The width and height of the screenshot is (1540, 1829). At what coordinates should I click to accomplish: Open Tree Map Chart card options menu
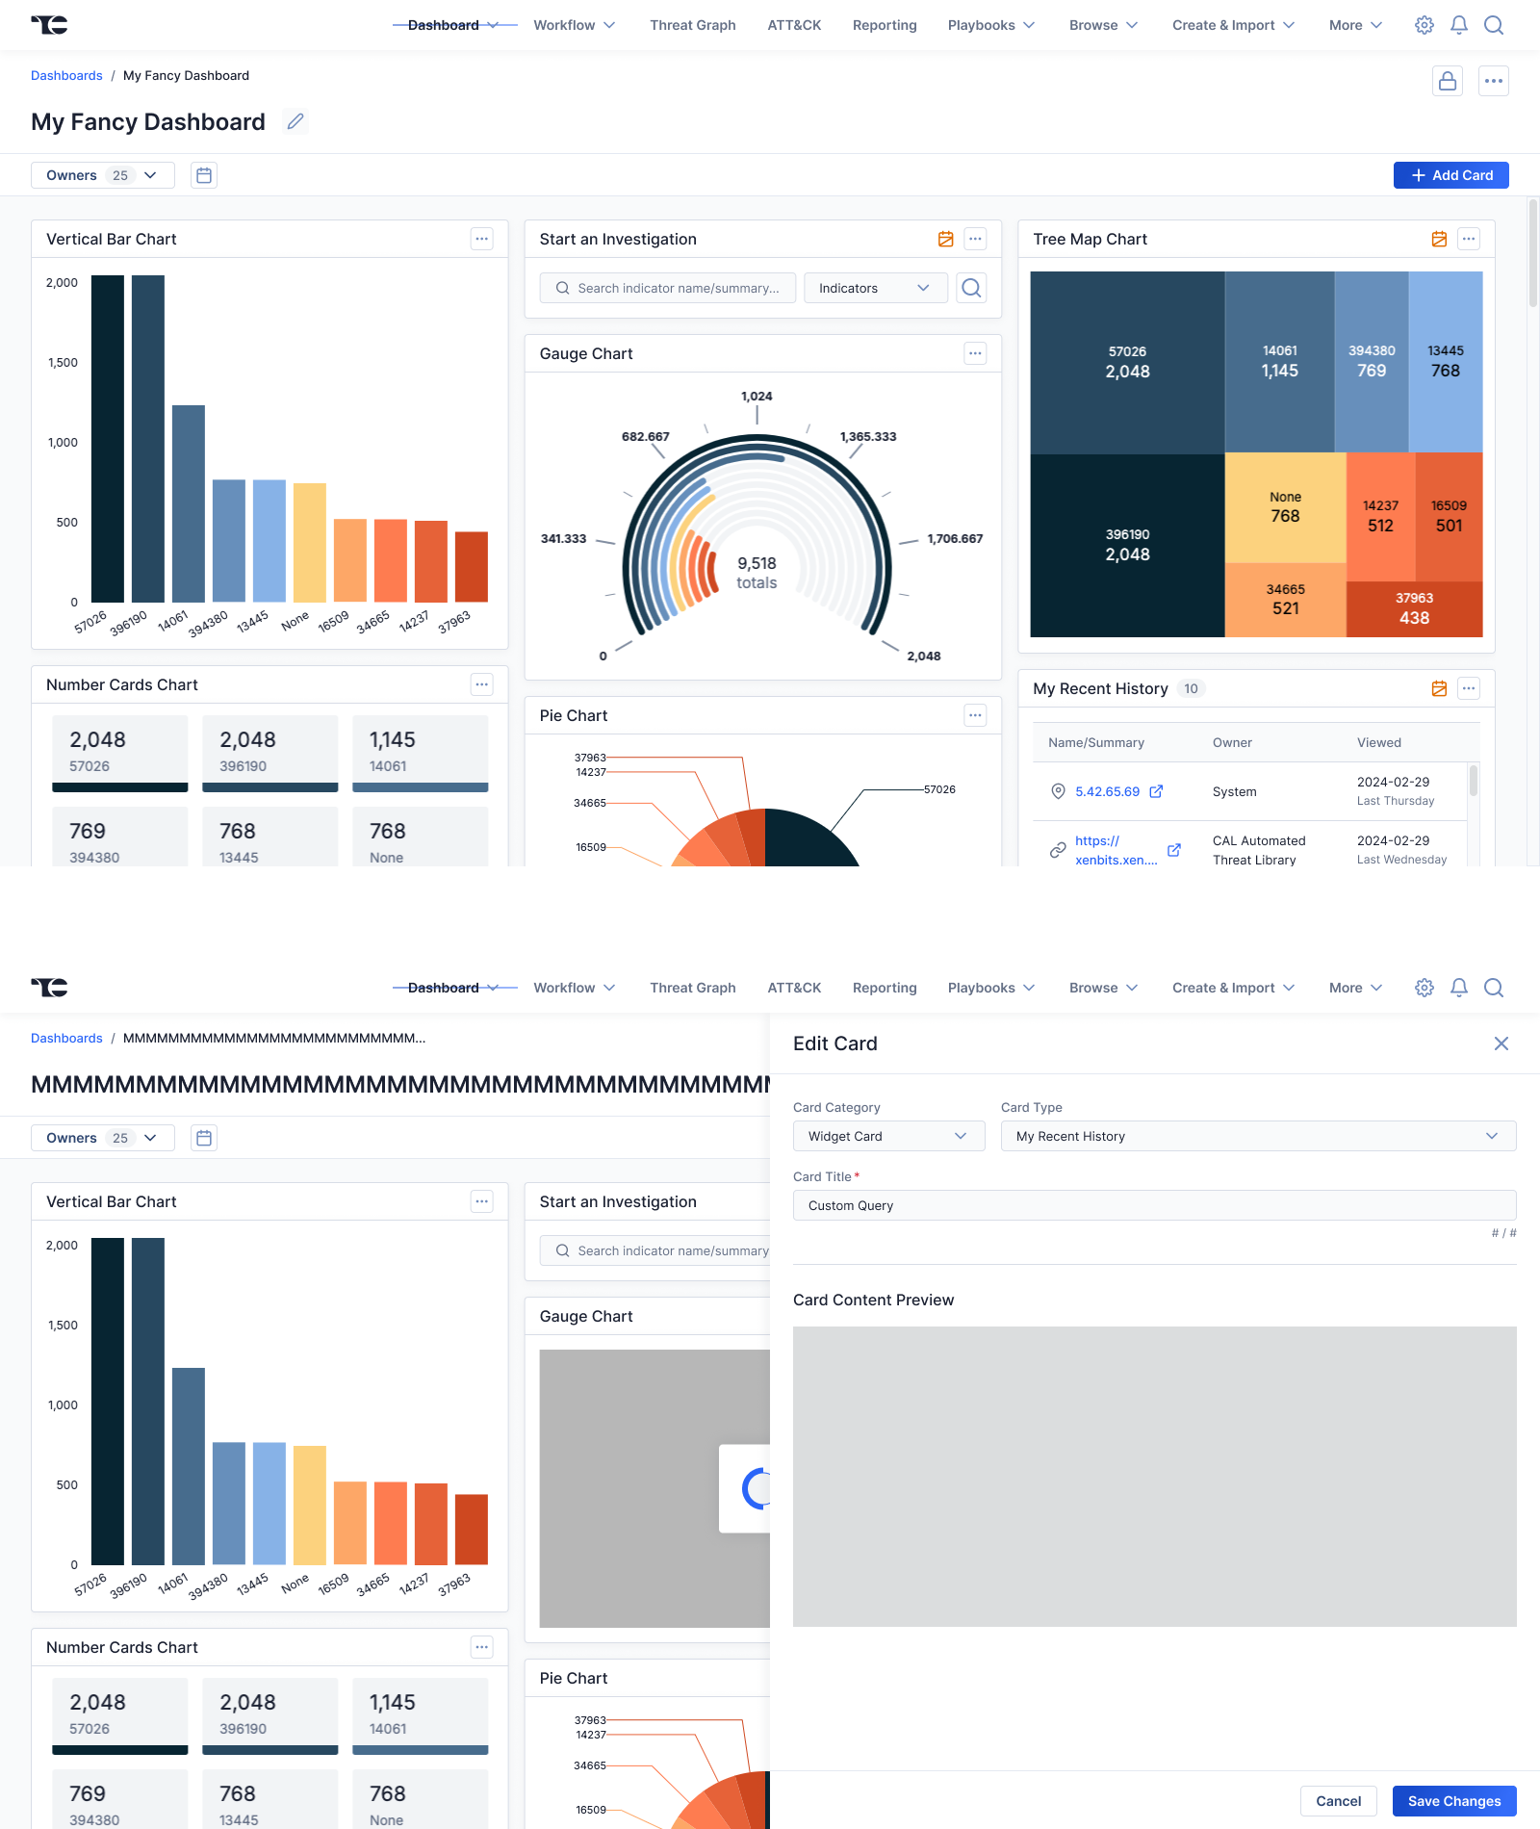(1468, 239)
